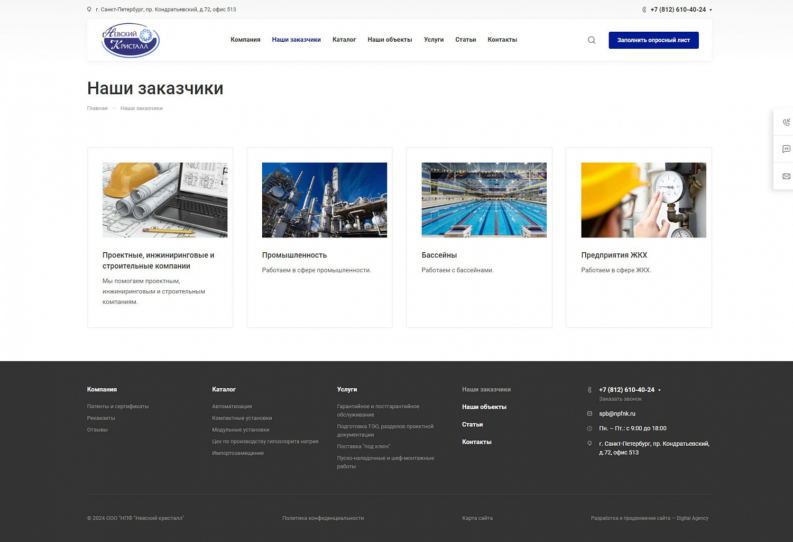Click the callback phone icon in side panel
The image size is (793, 542).
click(x=786, y=122)
